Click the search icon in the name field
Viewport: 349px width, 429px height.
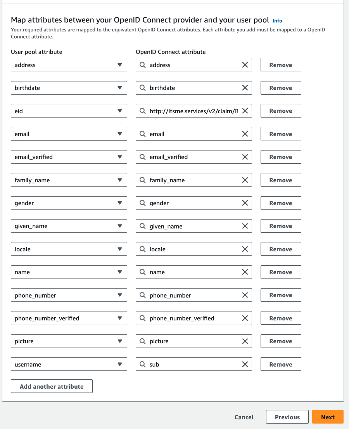tap(142, 272)
